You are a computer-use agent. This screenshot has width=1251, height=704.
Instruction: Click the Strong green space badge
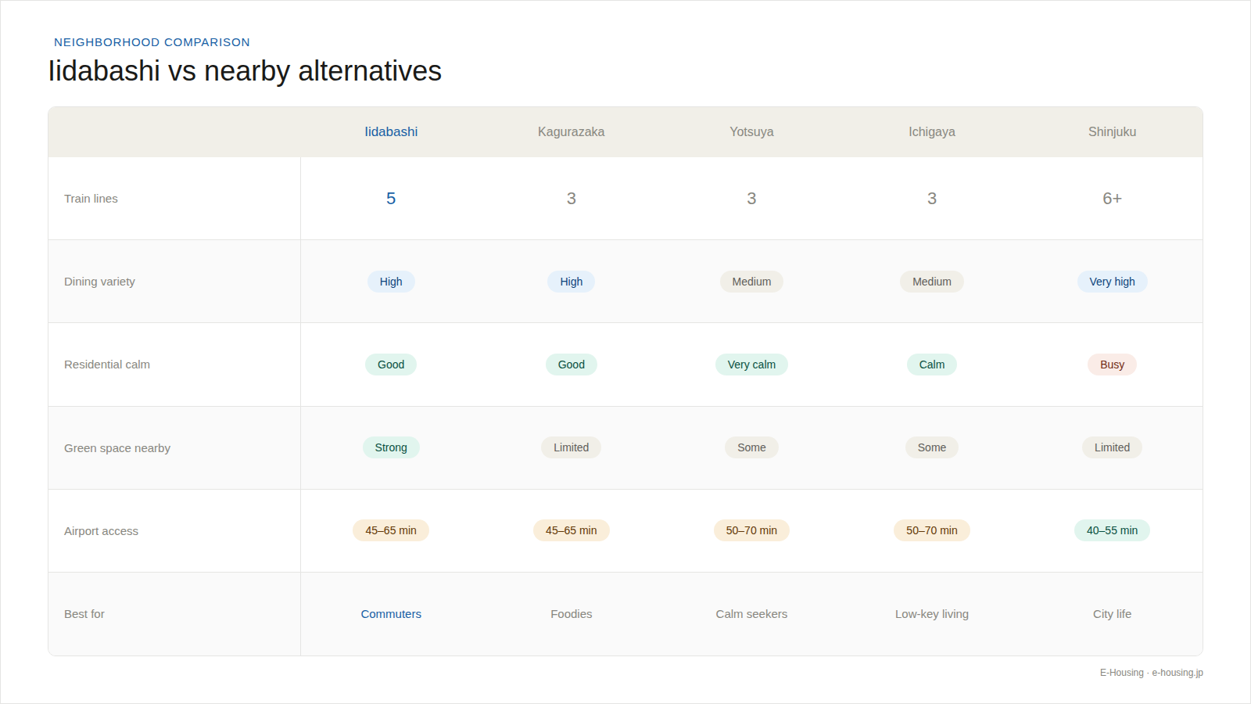391,447
